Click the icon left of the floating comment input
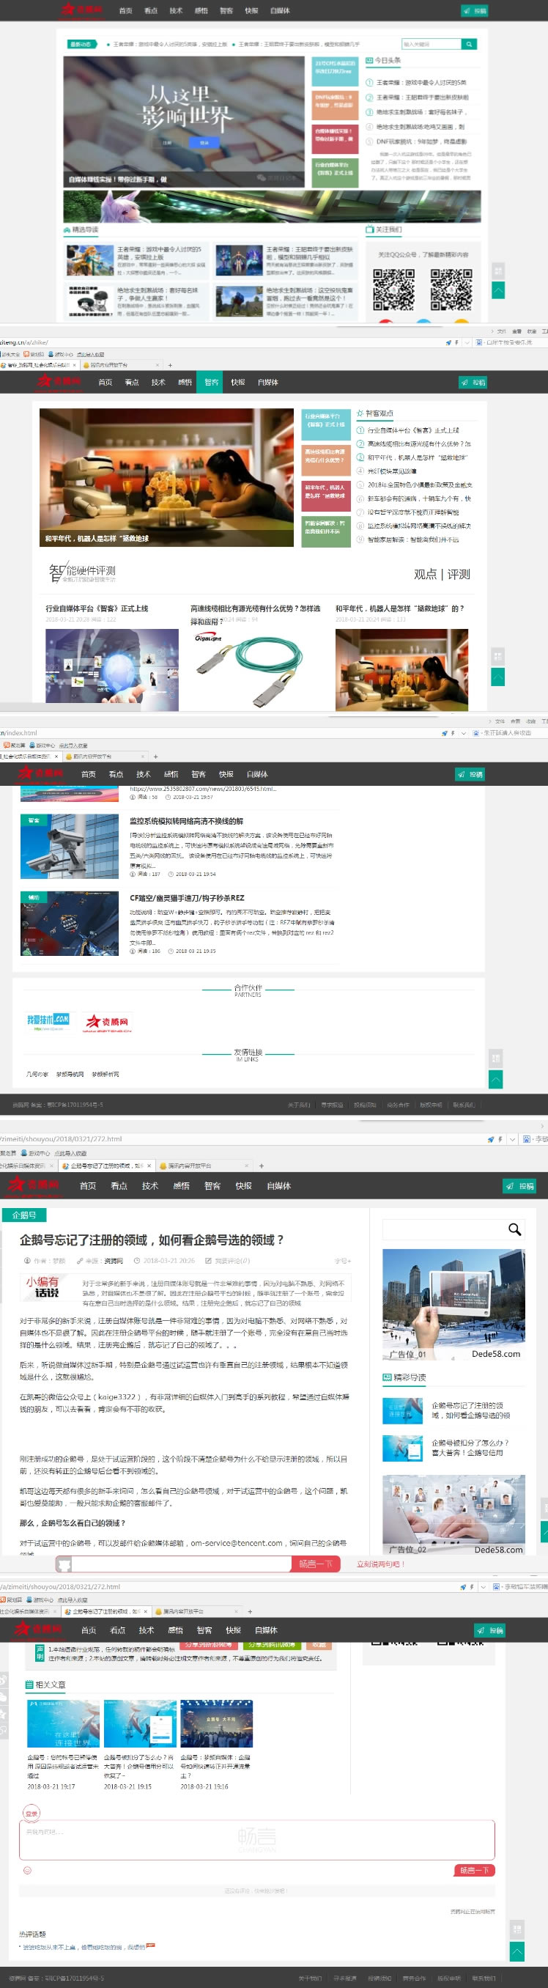This screenshot has width=548, height=1988. (64, 1564)
